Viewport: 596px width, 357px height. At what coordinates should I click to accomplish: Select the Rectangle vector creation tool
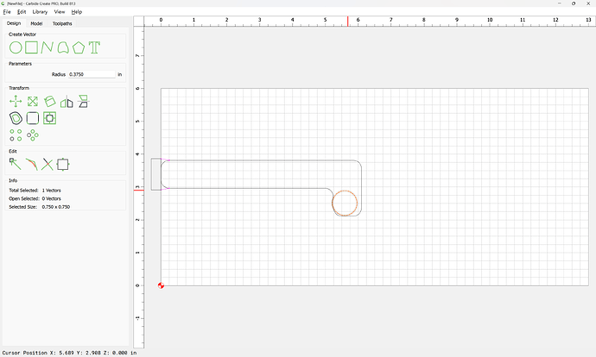point(32,47)
